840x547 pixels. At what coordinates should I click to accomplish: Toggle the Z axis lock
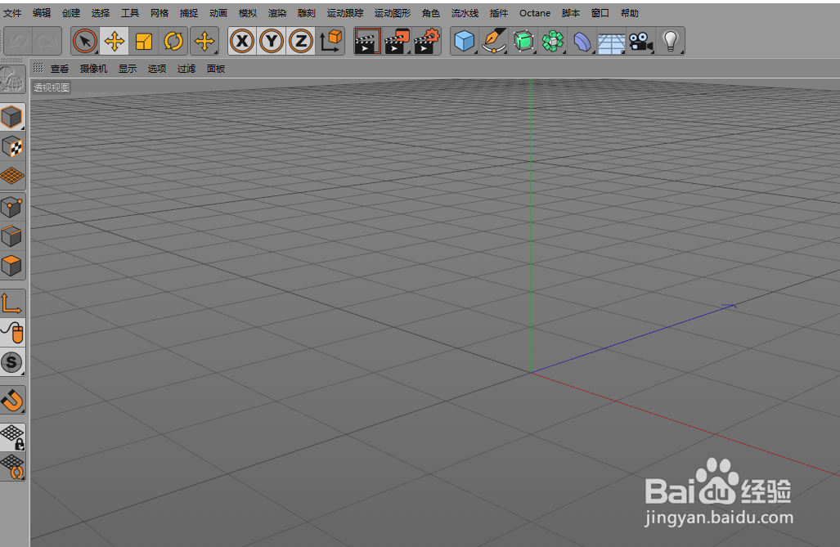[301, 41]
